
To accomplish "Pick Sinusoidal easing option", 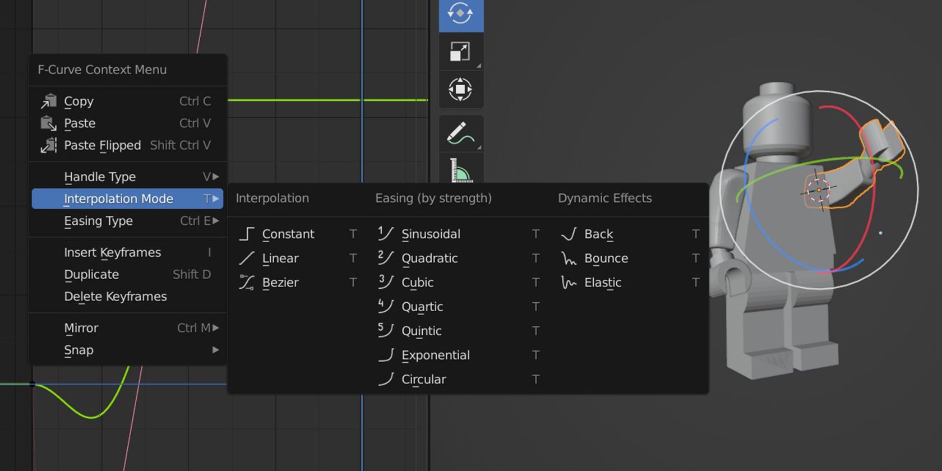I will (430, 234).
